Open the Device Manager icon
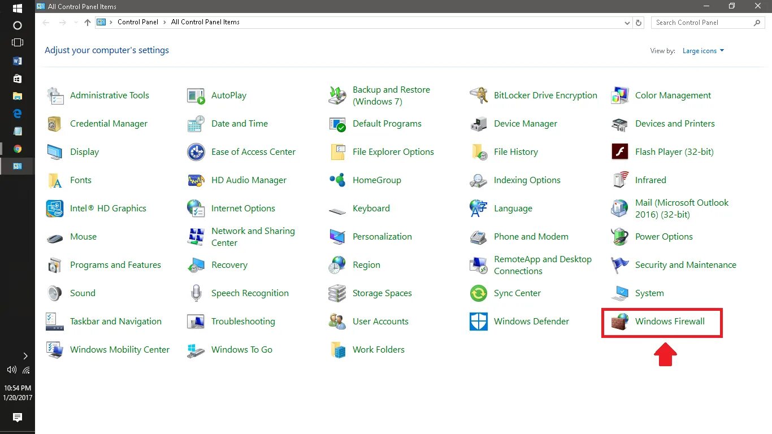Screen dimensions: 772x434 click(479, 124)
